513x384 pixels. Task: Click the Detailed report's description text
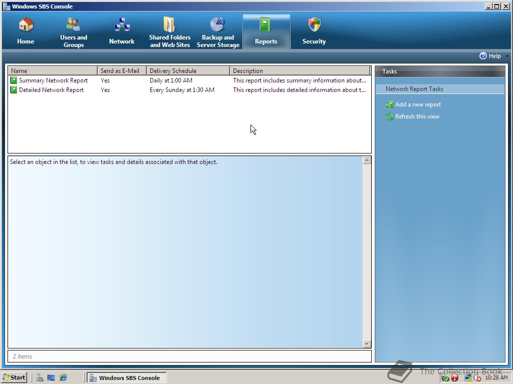coord(299,90)
